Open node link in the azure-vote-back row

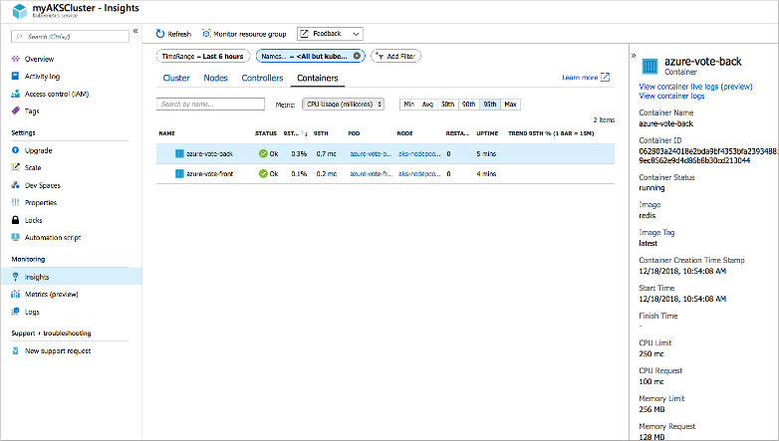tap(419, 153)
